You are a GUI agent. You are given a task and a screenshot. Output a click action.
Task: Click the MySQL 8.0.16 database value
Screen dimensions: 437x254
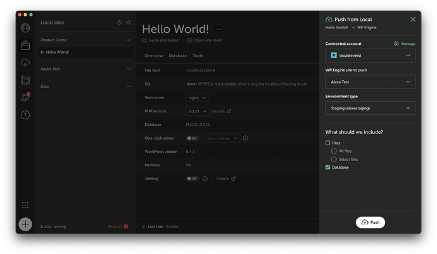[198, 124]
